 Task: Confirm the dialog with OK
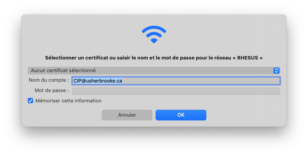tap(181, 115)
